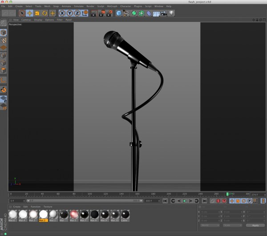
Task: Click the plus last-used tool icon
Action: [53, 13]
